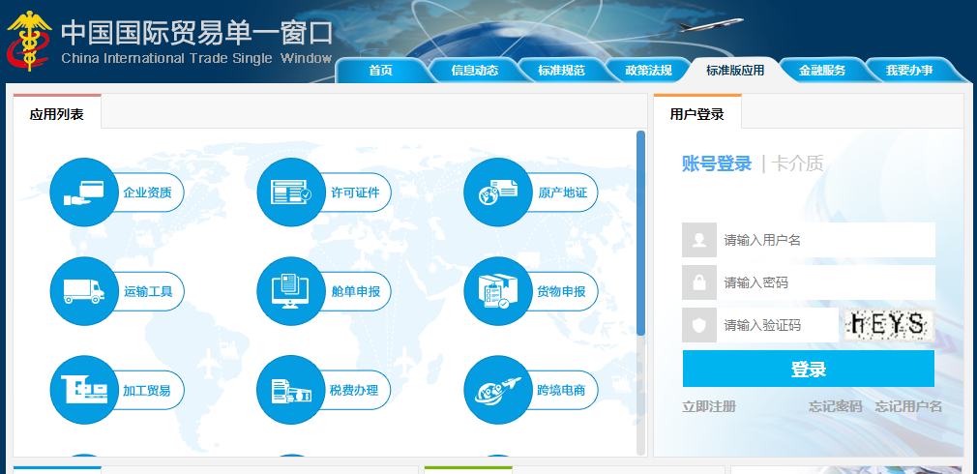Focus the 请输入验证码 field
977x474 pixels.
tap(777, 325)
